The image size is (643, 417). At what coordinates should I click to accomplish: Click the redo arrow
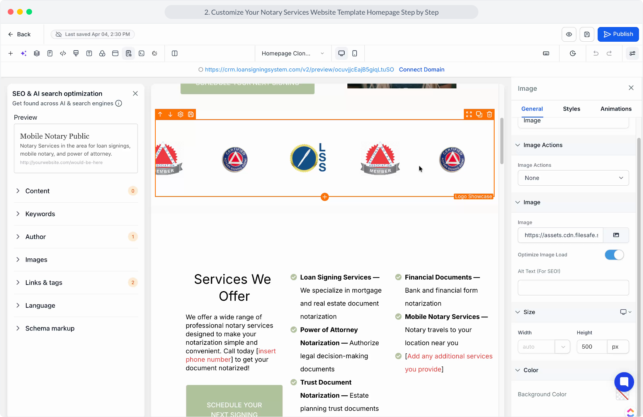pyautogui.click(x=609, y=53)
